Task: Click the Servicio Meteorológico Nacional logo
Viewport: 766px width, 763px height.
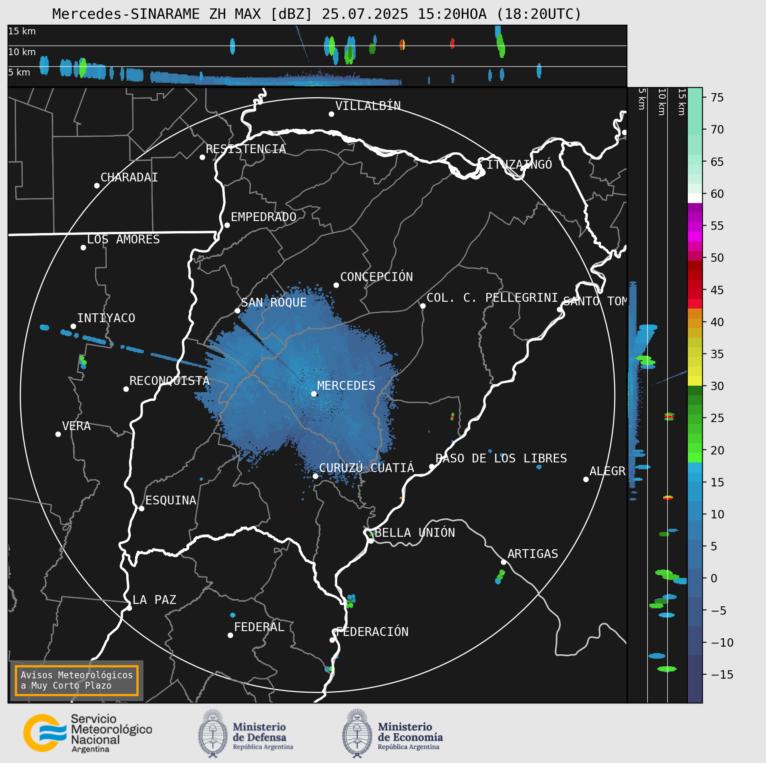Action: [x=88, y=733]
